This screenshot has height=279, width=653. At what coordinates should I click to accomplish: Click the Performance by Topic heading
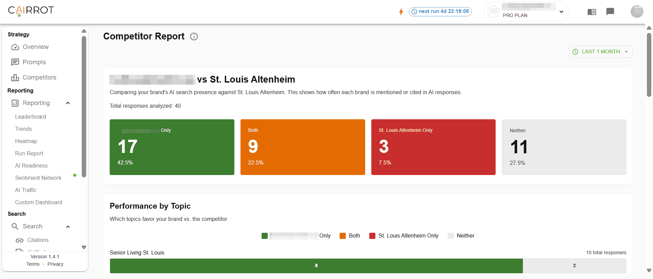click(x=150, y=206)
